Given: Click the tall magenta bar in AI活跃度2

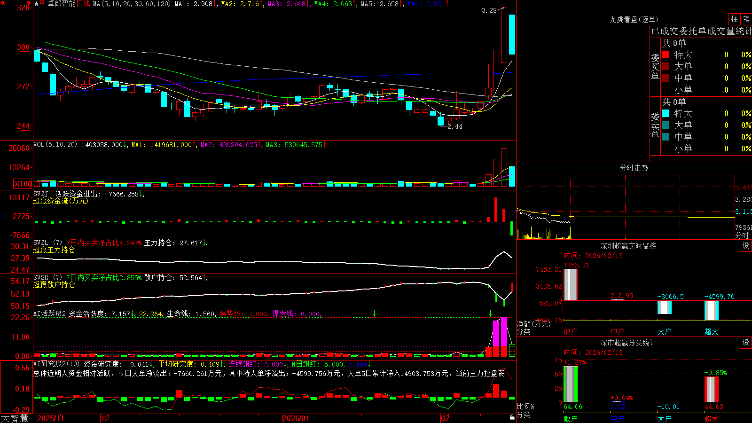Looking at the screenshot, I should tap(504, 332).
